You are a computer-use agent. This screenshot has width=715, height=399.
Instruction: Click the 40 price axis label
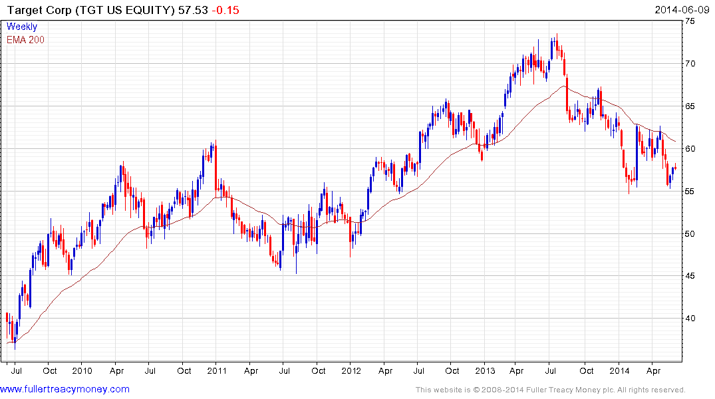click(690, 319)
